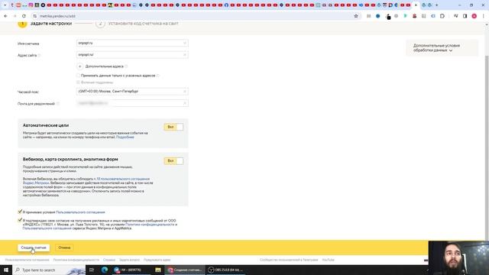Click the site info icon in address bar

[34, 16]
